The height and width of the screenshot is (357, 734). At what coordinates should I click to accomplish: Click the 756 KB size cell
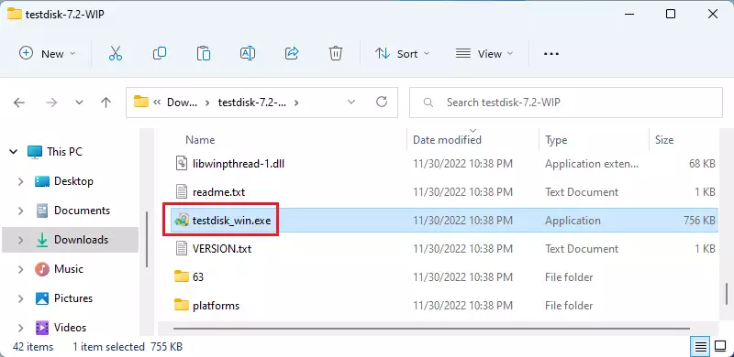point(699,220)
